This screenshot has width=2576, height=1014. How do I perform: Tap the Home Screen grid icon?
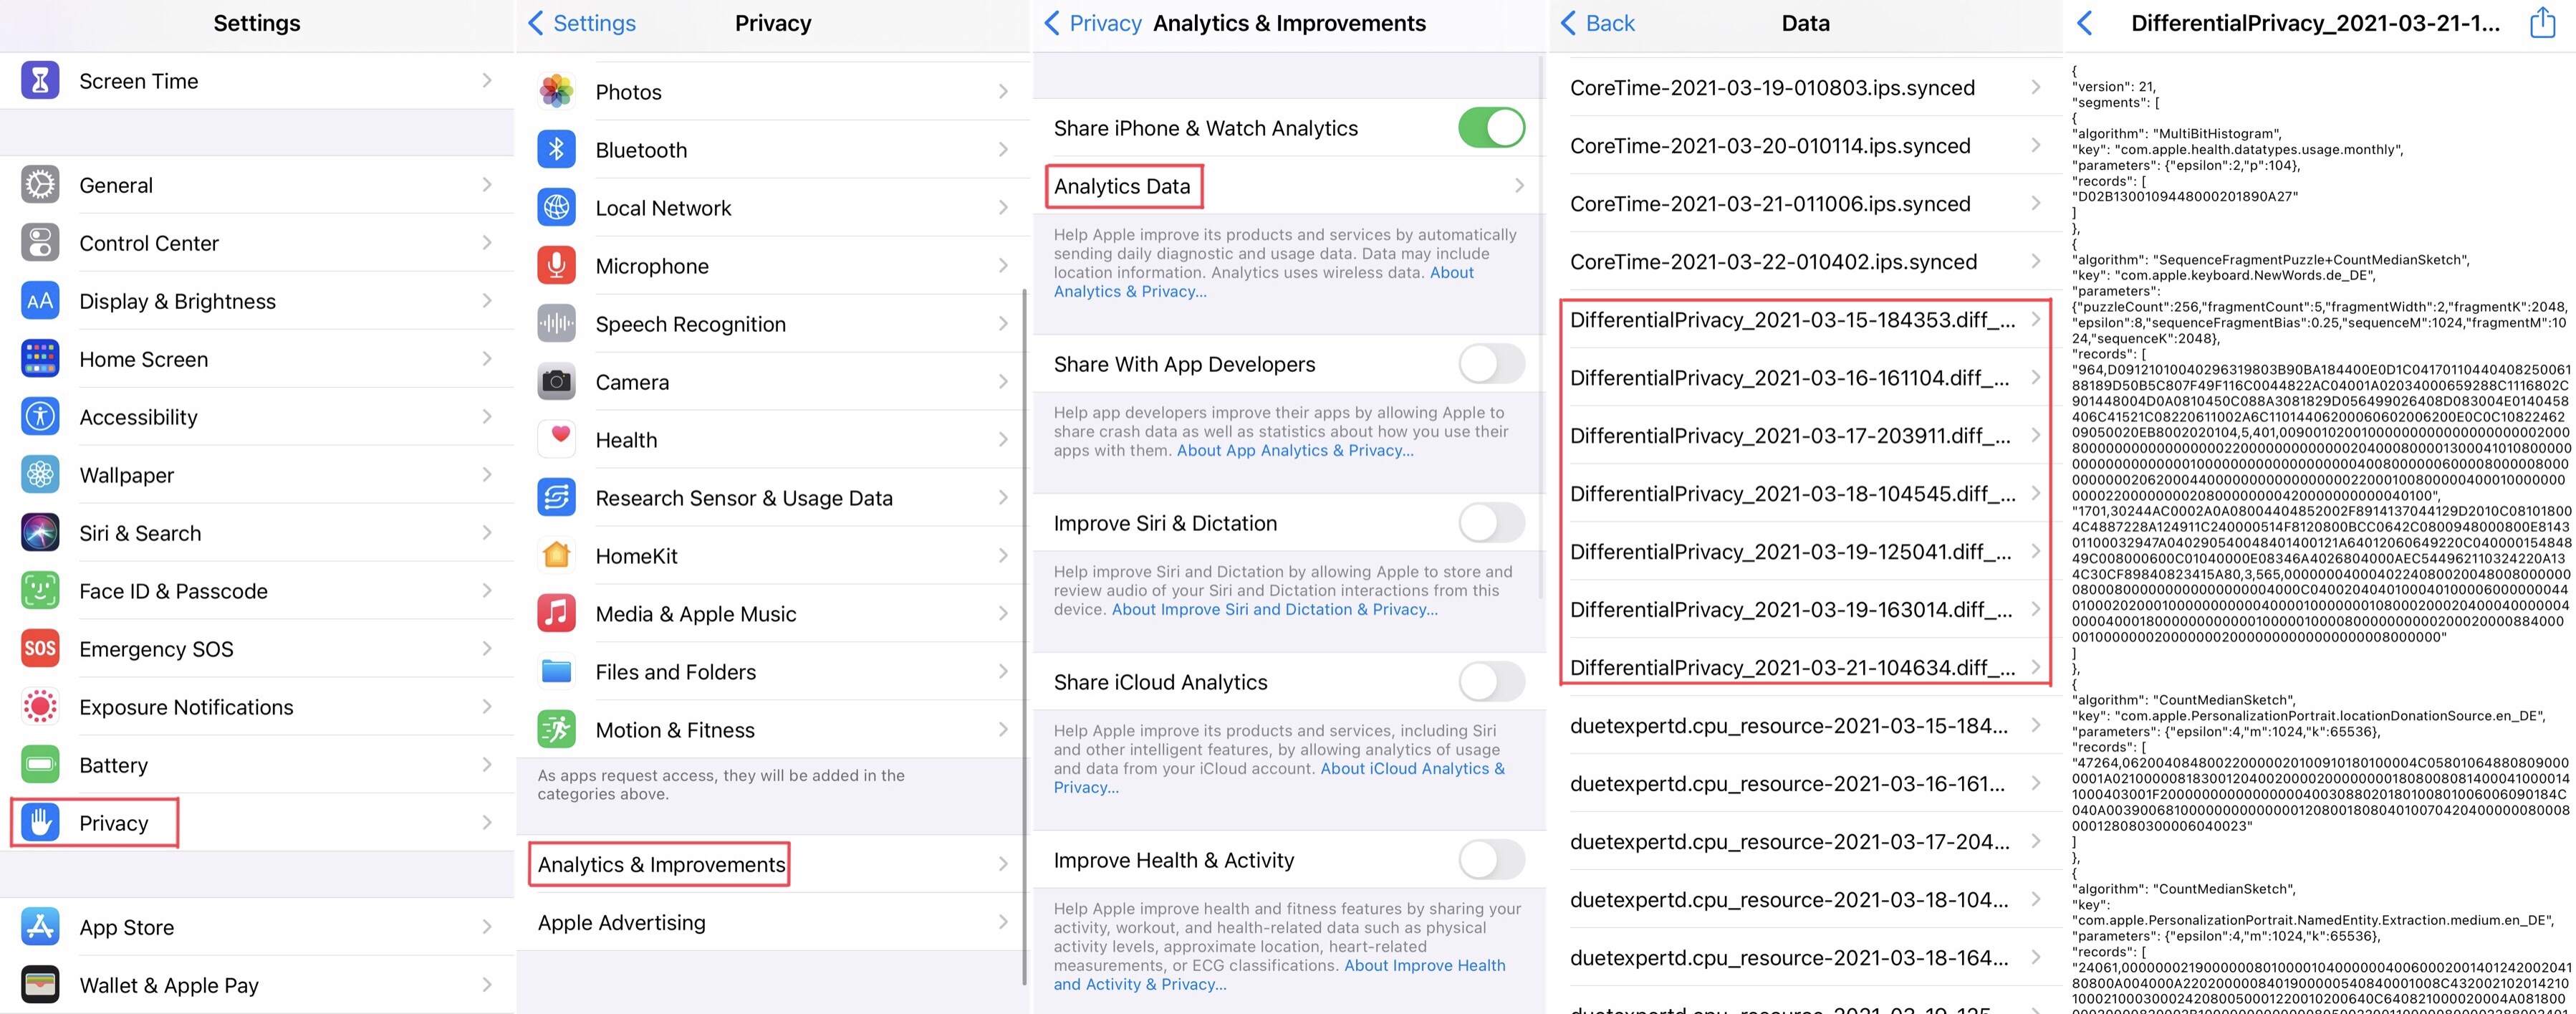pos(40,359)
